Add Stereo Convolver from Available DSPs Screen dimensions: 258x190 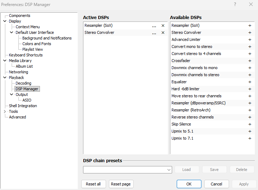250,33
